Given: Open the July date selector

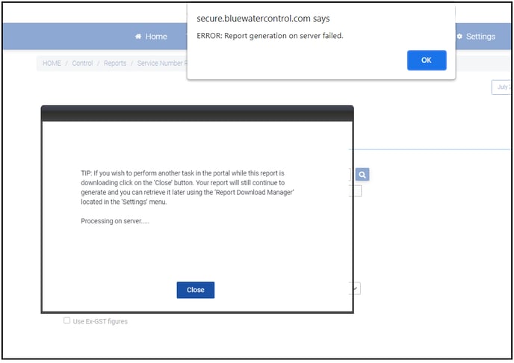Looking at the screenshot, I should [x=502, y=87].
